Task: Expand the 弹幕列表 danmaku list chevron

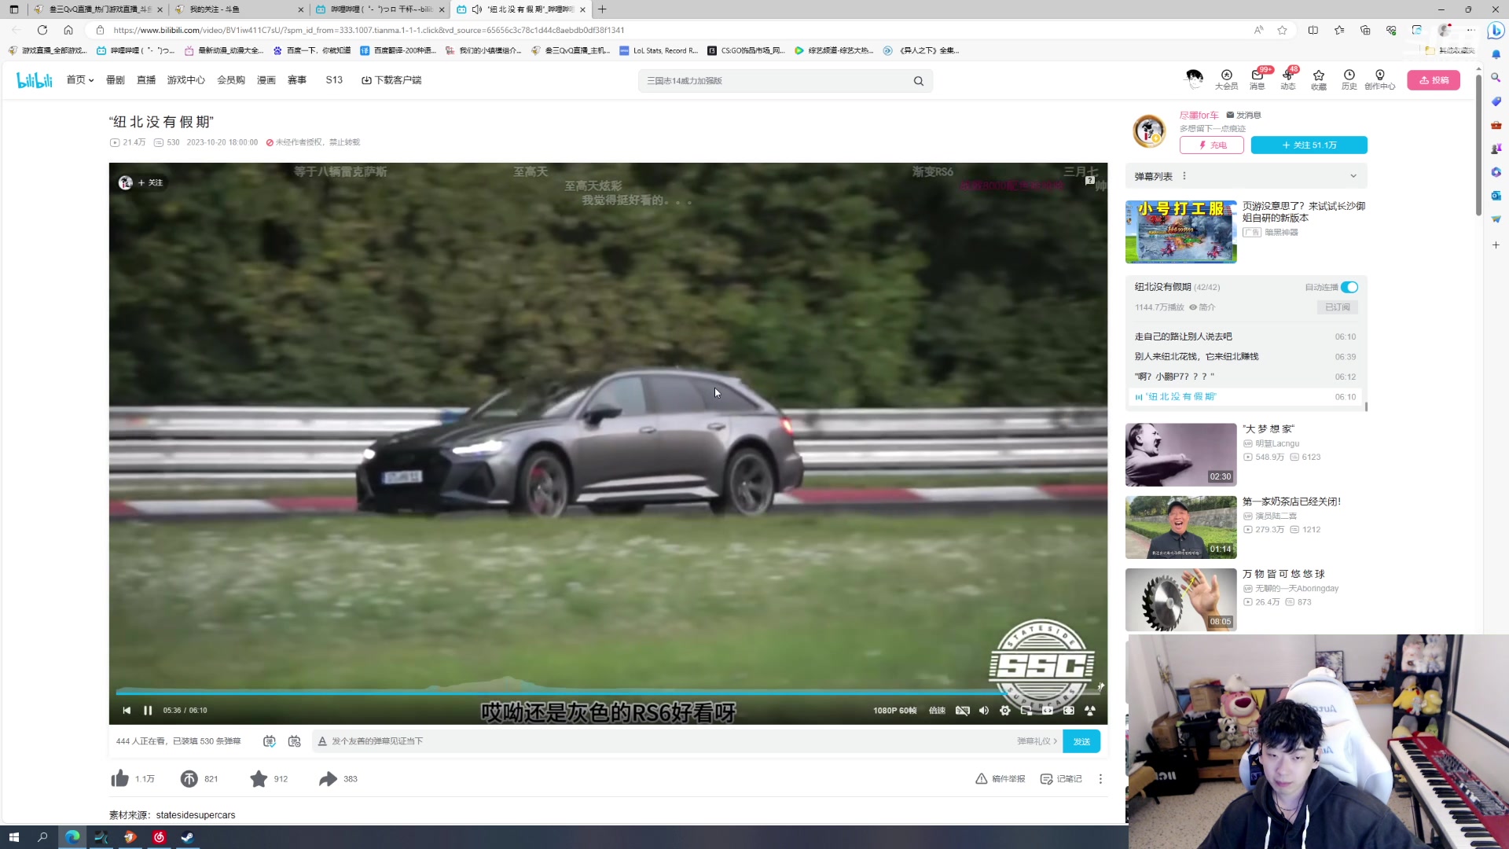Action: (1353, 176)
